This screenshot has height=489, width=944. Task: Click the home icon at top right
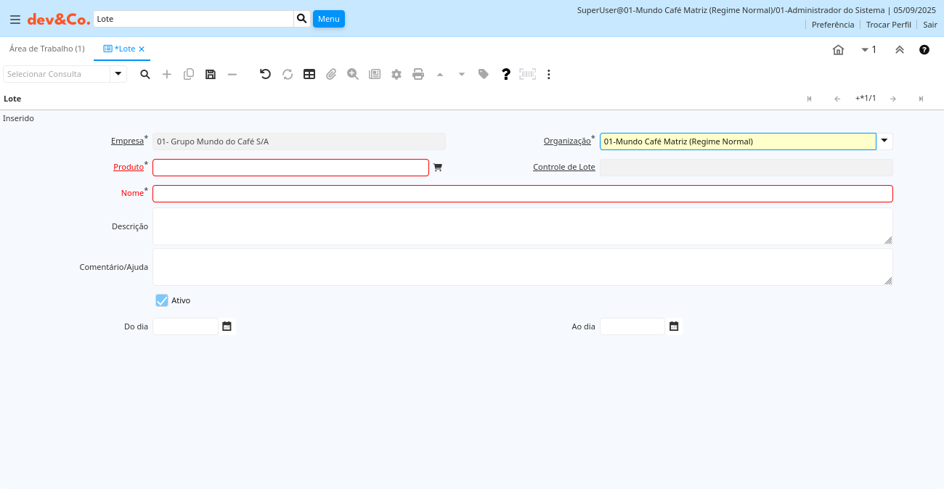[x=838, y=50]
